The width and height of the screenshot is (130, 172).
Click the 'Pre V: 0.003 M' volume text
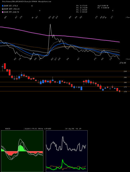coord(103,8)
